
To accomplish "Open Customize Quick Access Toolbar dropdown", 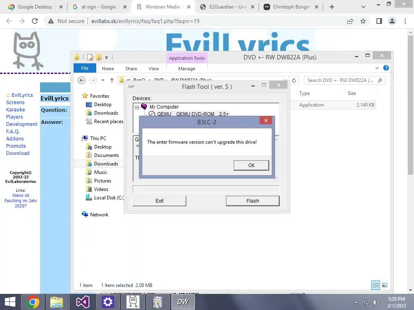I will (x=106, y=57).
